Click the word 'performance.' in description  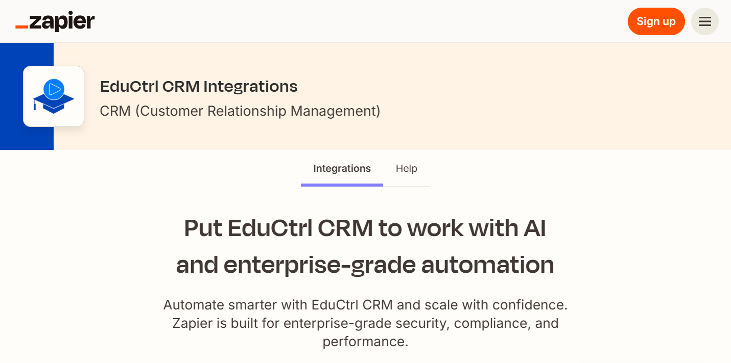tap(365, 342)
